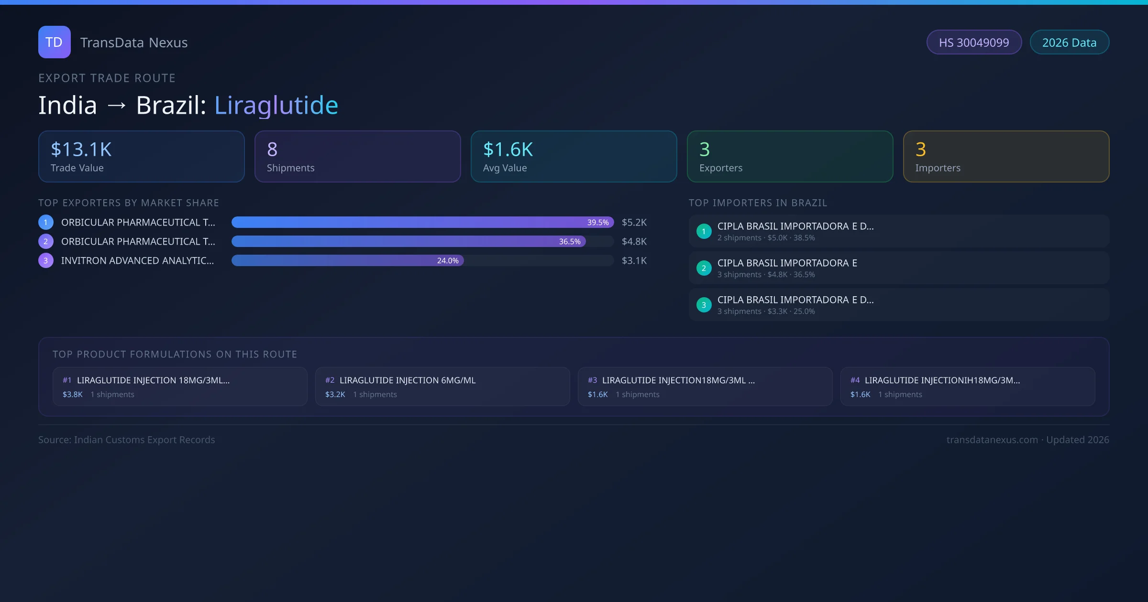Click importer rank 1 green circle
This screenshot has height=602, width=1148.
(x=704, y=231)
